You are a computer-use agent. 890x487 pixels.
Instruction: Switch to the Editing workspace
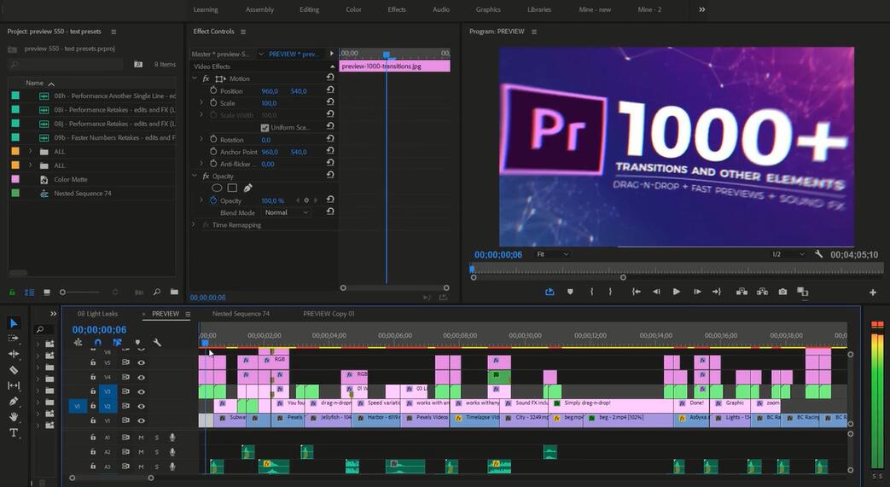pos(310,9)
